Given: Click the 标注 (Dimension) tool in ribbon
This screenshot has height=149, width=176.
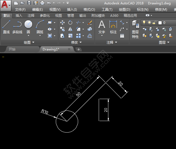Looking at the screenshot, I should [x=113, y=27].
